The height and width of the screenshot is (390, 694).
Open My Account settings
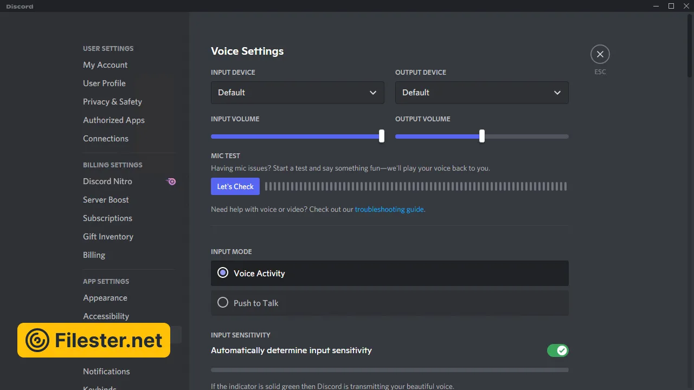(x=105, y=65)
